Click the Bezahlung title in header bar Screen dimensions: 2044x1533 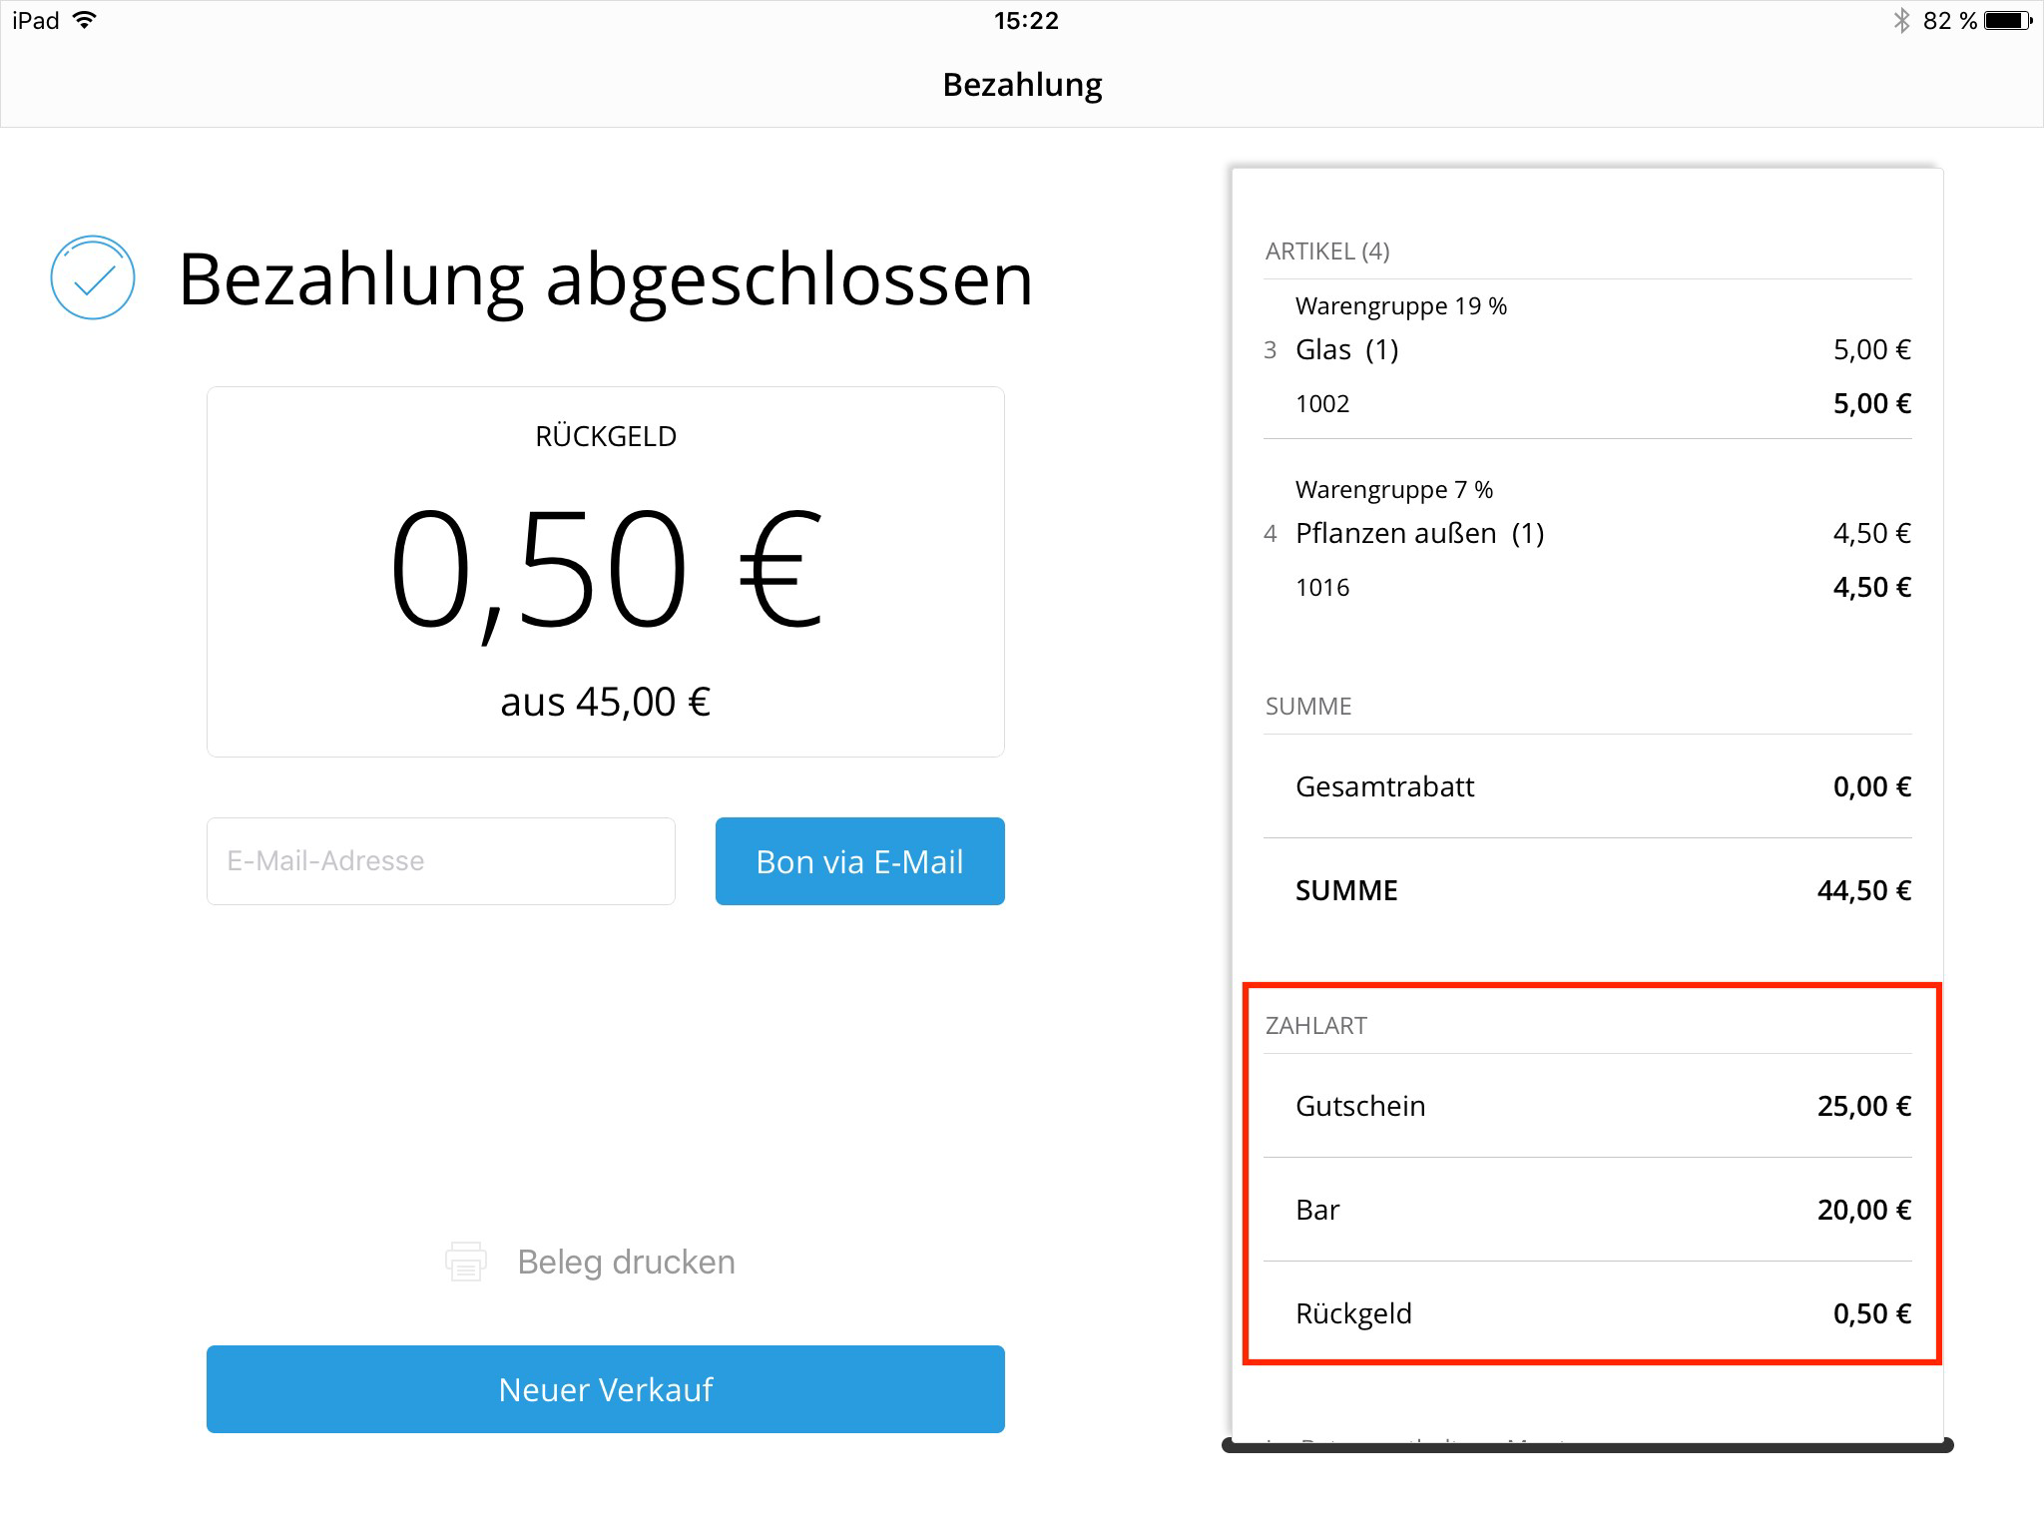click(1022, 85)
